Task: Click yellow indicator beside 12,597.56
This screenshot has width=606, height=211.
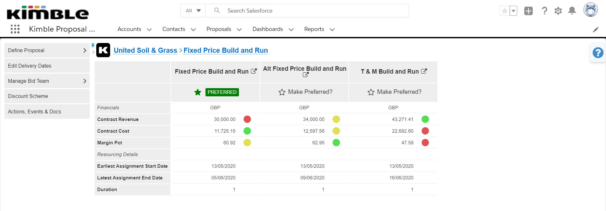Action: point(336,131)
